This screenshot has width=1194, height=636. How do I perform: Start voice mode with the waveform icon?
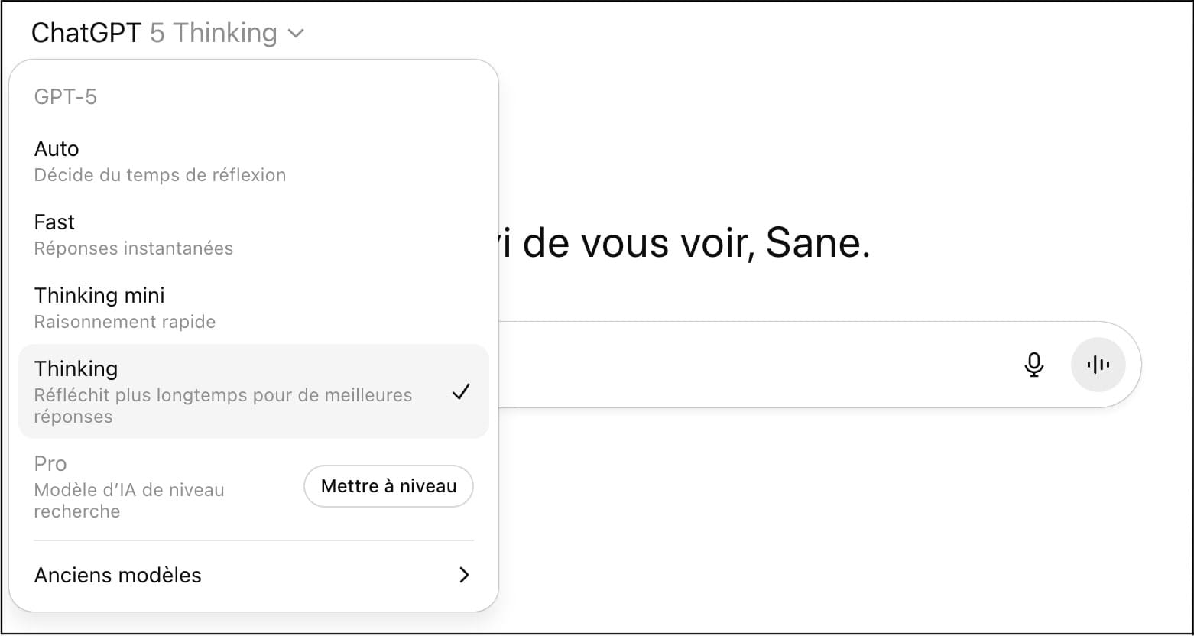point(1098,365)
